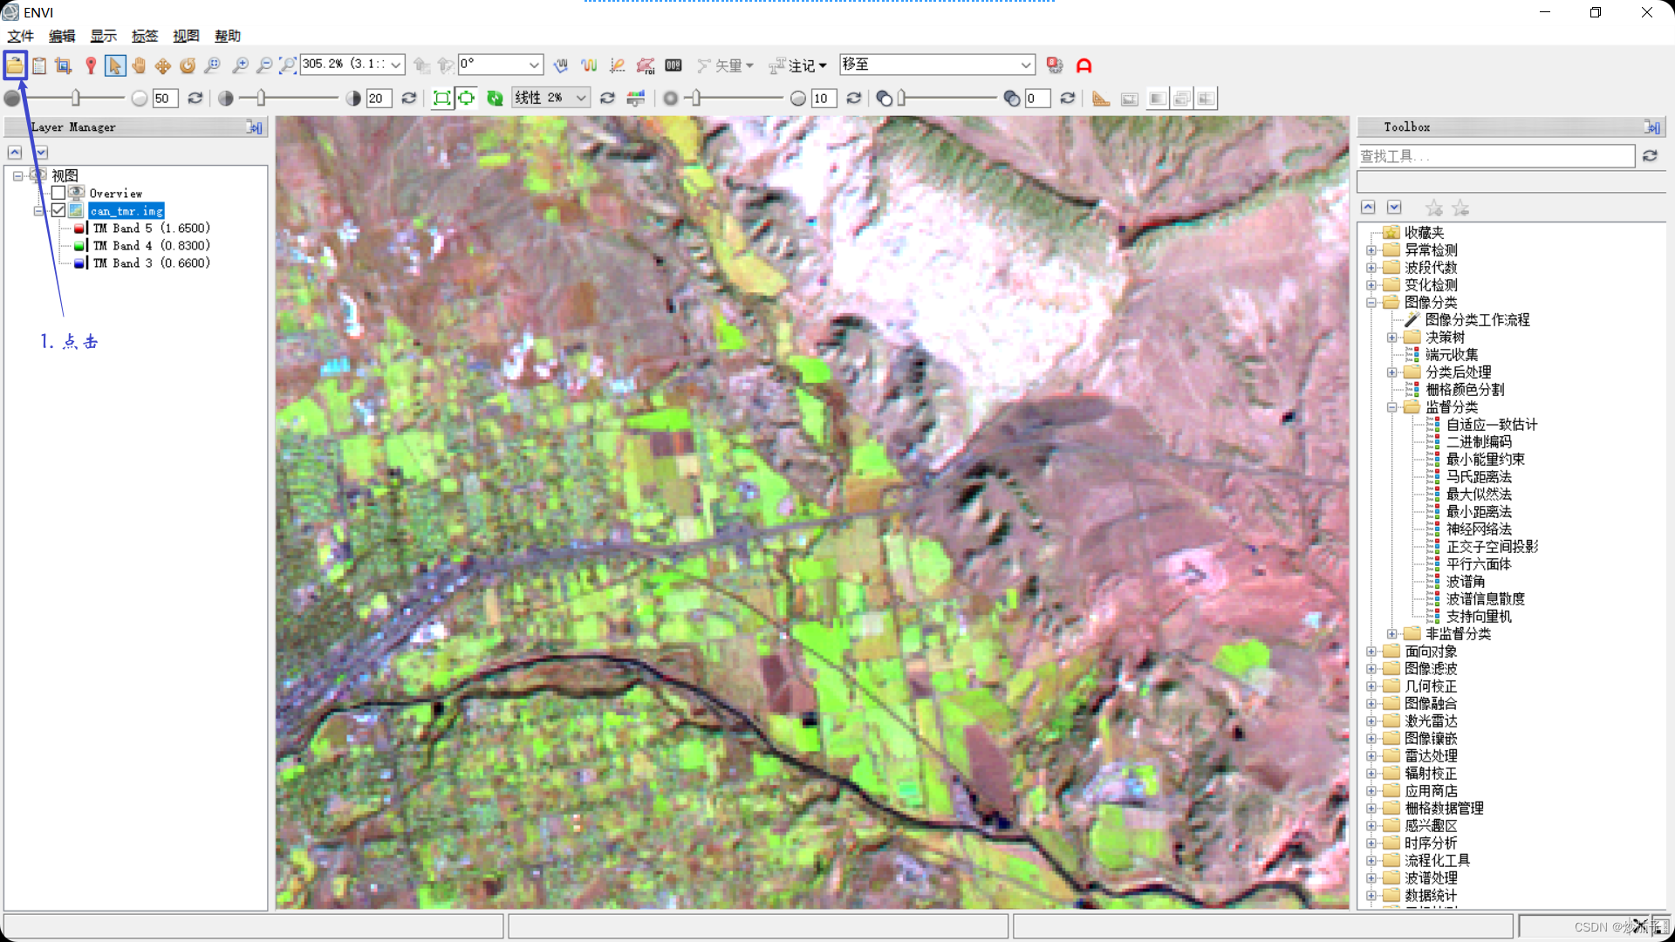Click the crop tool icon

pyautogui.click(x=63, y=65)
